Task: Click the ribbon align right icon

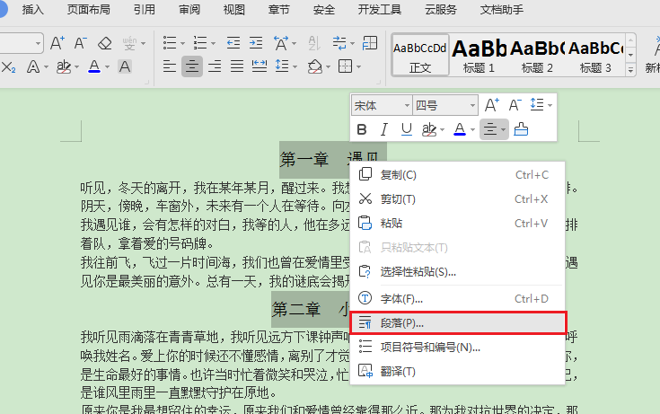Action: (215, 66)
